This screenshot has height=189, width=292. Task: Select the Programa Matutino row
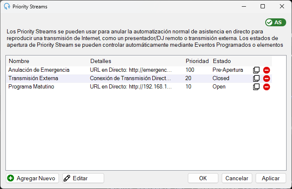(139, 87)
